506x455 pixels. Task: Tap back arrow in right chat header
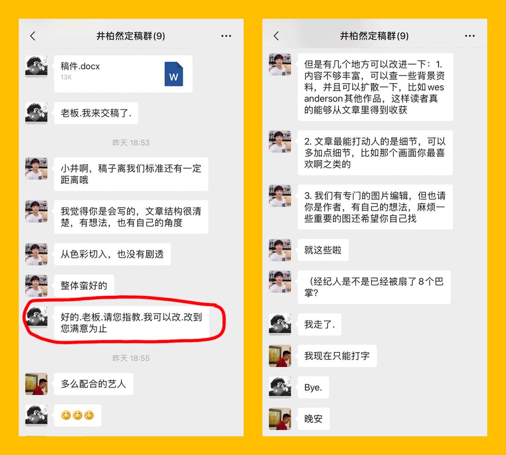[x=276, y=36]
